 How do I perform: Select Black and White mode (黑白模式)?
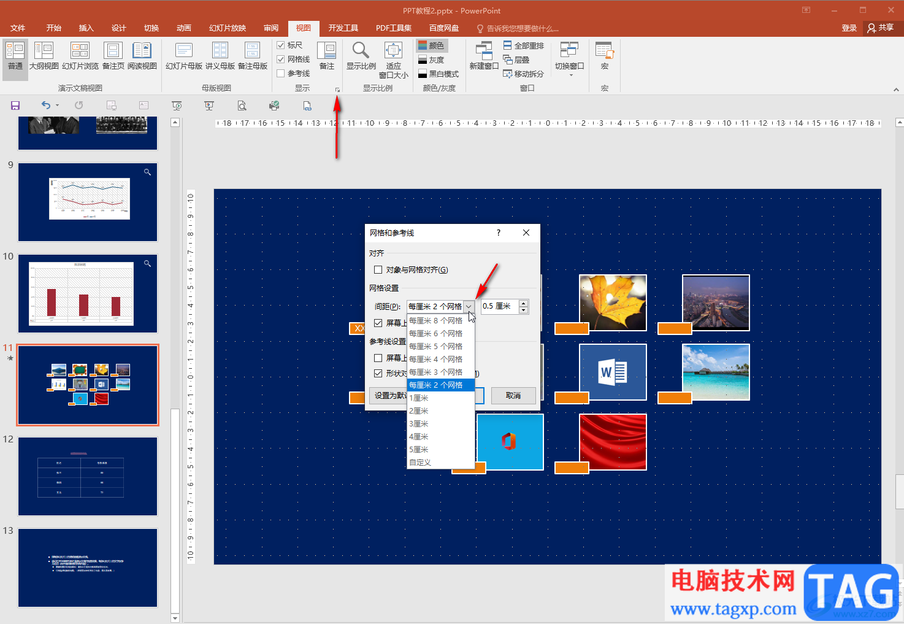[x=439, y=74]
